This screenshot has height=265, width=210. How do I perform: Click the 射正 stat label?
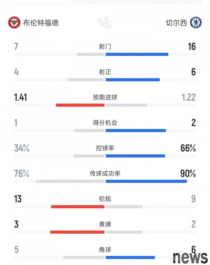pos(105,72)
